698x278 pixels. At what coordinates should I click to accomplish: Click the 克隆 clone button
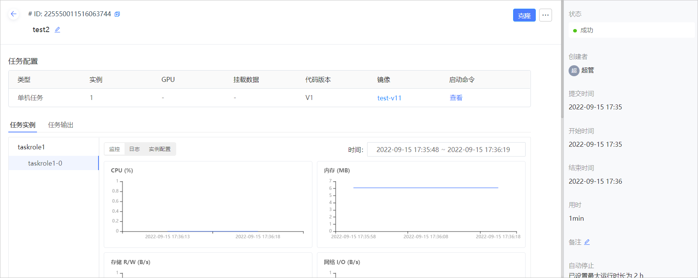[x=524, y=15]
